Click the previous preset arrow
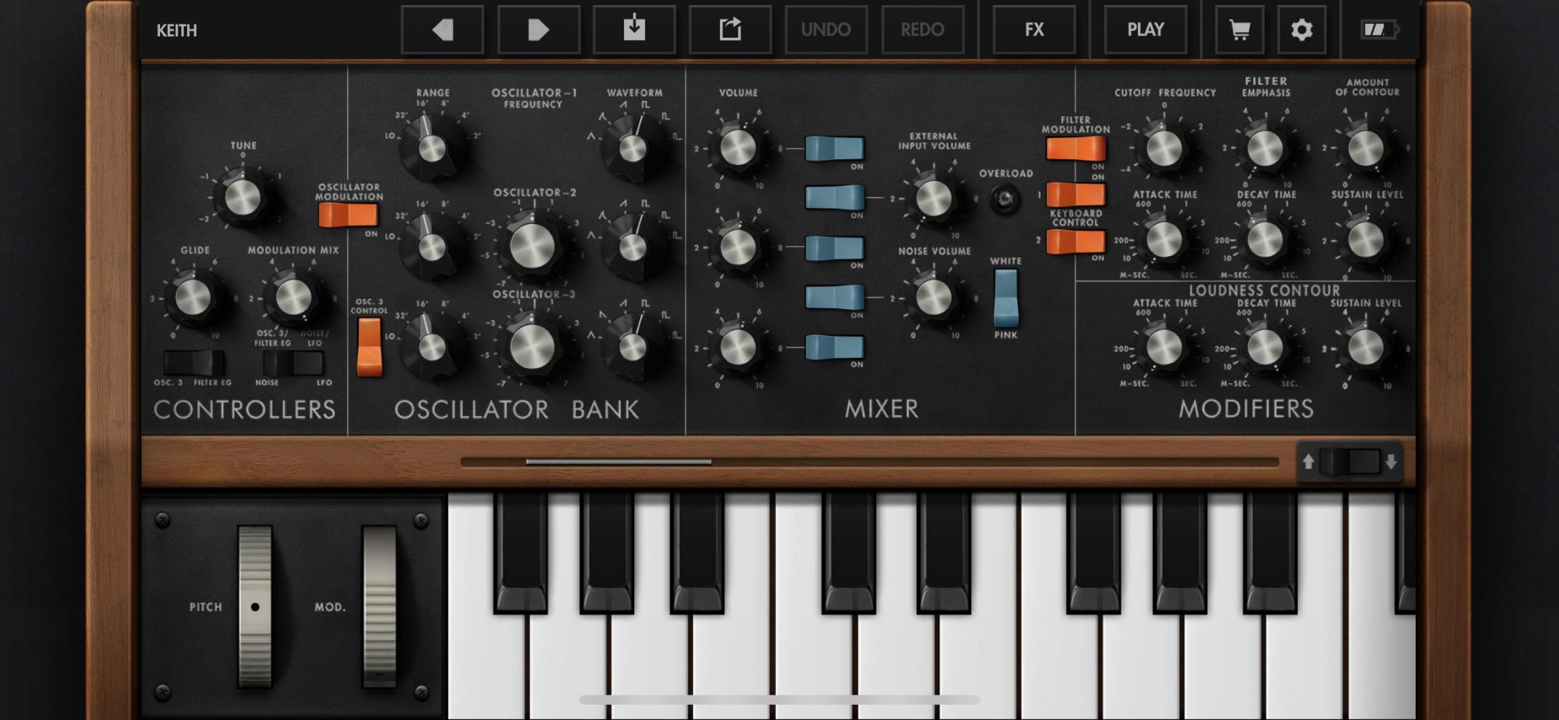1559x720 pixels. [x=442, y=29]
